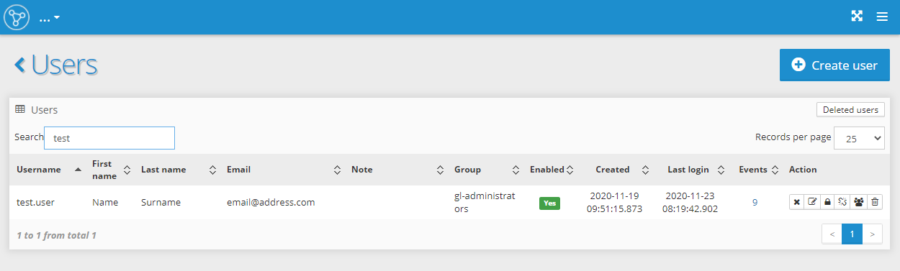Viewport: 900px width, 271px height.
Task: Open the user groups icon for test.user
Action: pos(859,203)
